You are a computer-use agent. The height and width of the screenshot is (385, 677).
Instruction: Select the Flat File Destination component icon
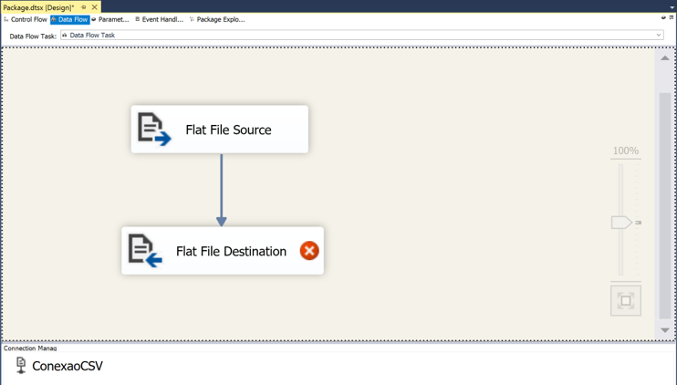click(145, 251)
